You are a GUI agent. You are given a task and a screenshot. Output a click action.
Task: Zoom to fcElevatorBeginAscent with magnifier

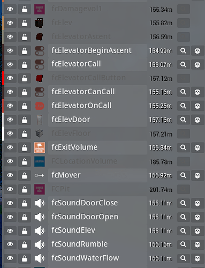pyautogui.click(x=183, y=51)
